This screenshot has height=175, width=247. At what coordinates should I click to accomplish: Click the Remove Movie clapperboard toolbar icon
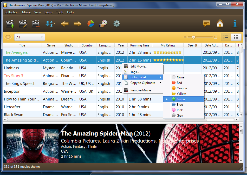[x=36, y=24]
